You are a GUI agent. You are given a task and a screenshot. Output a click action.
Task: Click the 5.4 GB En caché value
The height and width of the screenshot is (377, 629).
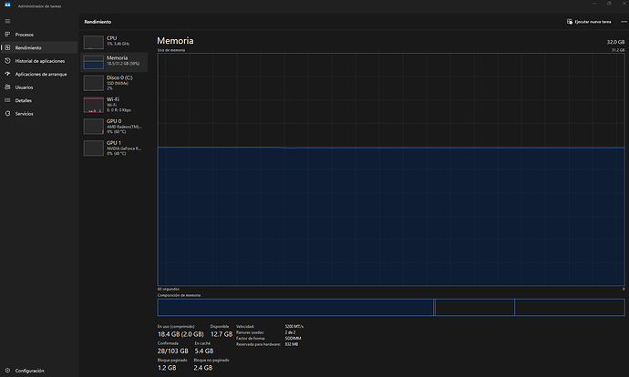(x=204, y=351)
